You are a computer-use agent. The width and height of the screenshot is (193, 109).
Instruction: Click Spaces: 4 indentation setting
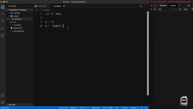coord(74,108)
